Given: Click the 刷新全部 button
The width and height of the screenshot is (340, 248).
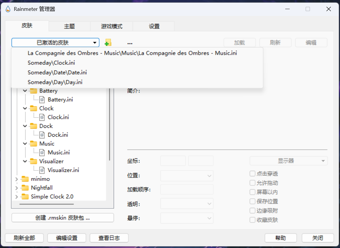Looking at the screenshot, I should click(x=24, y=238).
